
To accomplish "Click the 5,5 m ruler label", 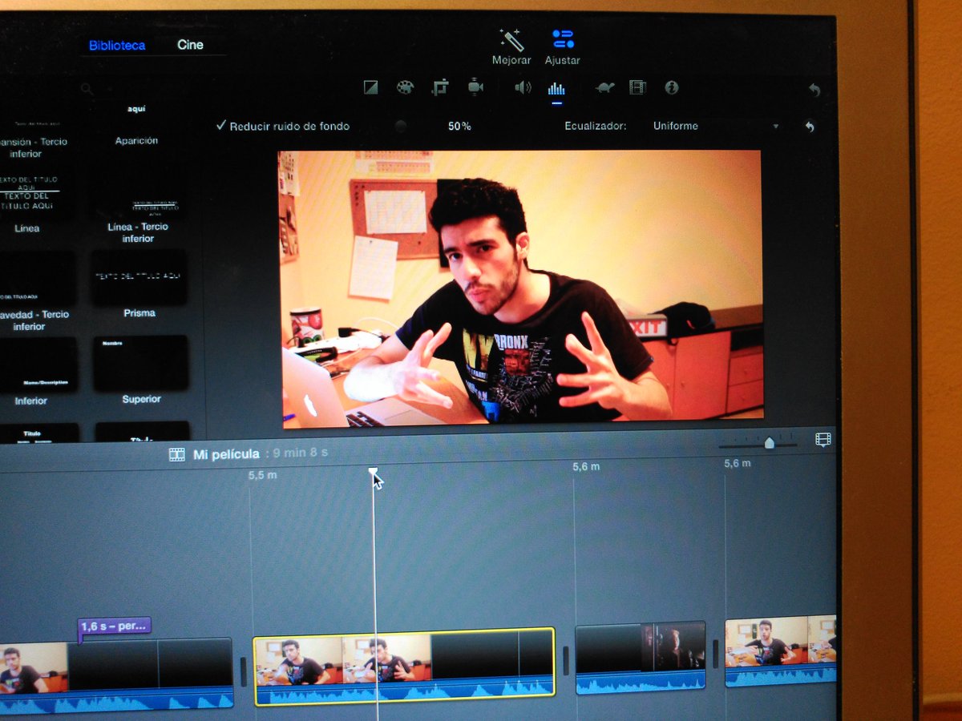I will (x=262, y=475).
